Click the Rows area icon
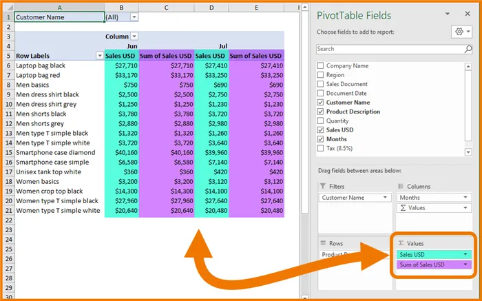The width and height of the screenshot is (482, 301). click(x=322, y=243)
